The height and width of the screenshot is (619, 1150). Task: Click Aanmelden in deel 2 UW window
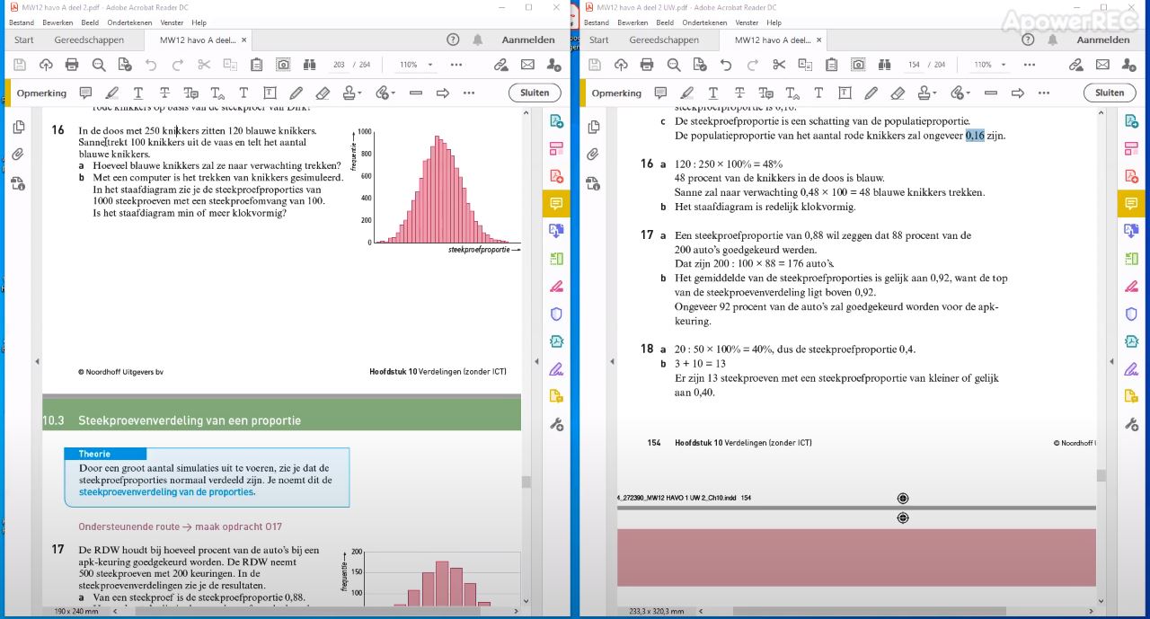1103,40
